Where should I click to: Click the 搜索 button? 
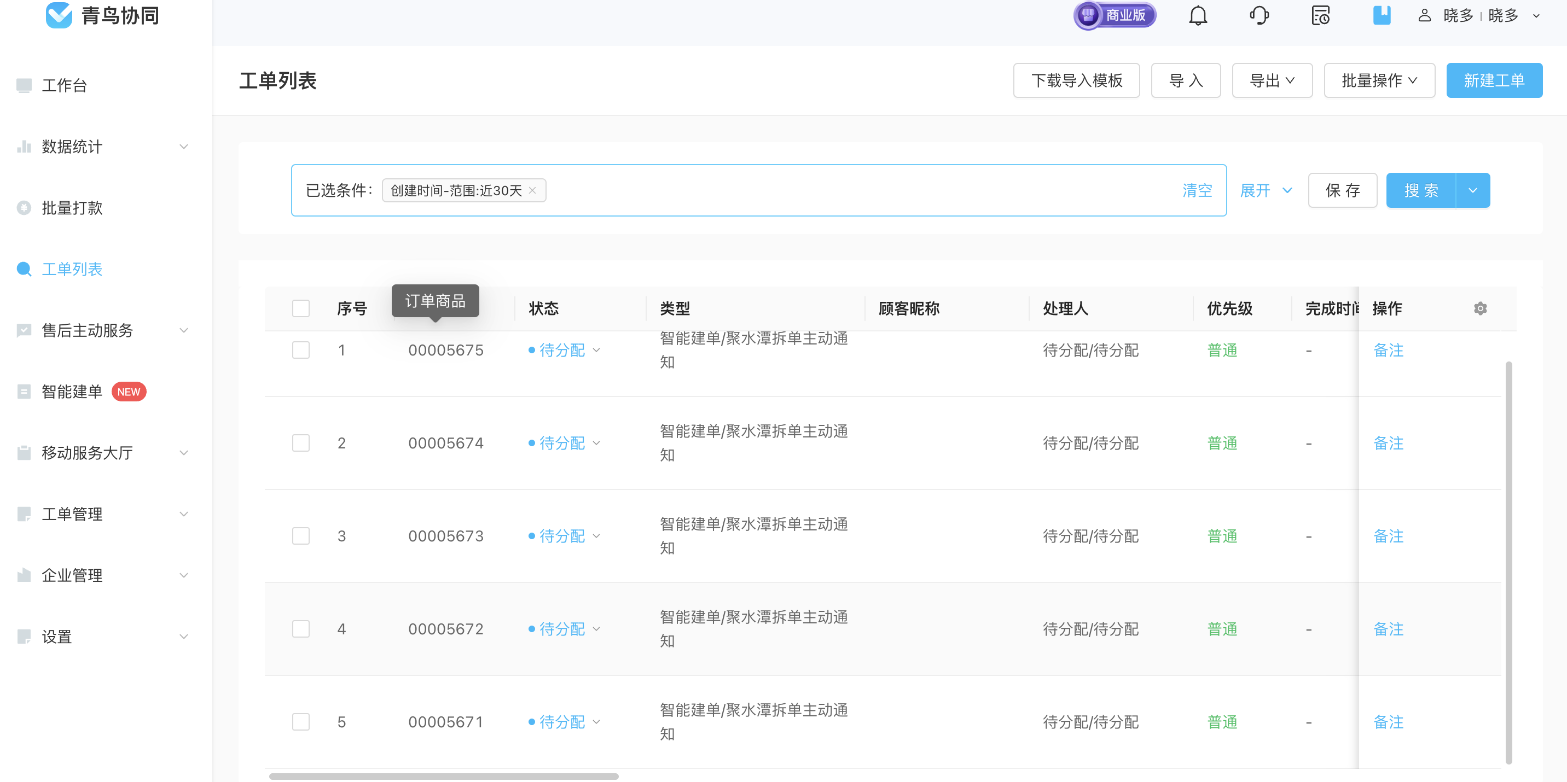click(x=1421, y=190)
